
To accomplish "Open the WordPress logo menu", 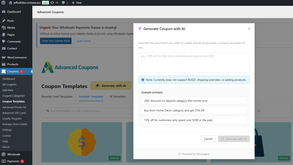I will [3, 3].
